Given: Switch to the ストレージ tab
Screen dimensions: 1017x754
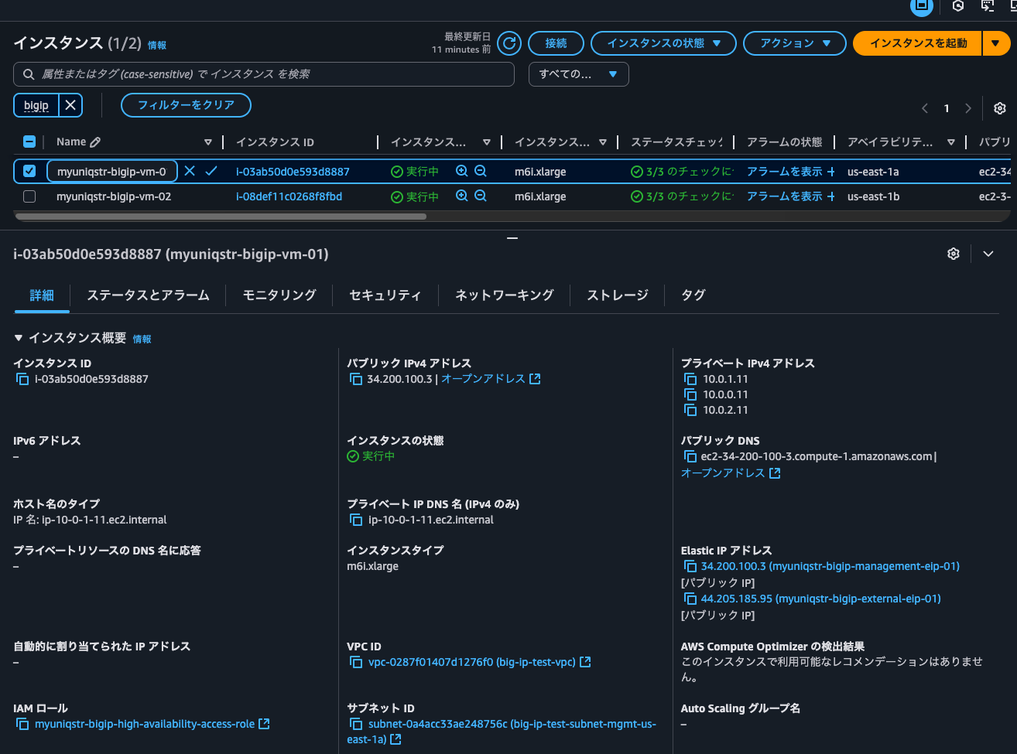Looking at the screenshot, I should click(x=618, y=295).
